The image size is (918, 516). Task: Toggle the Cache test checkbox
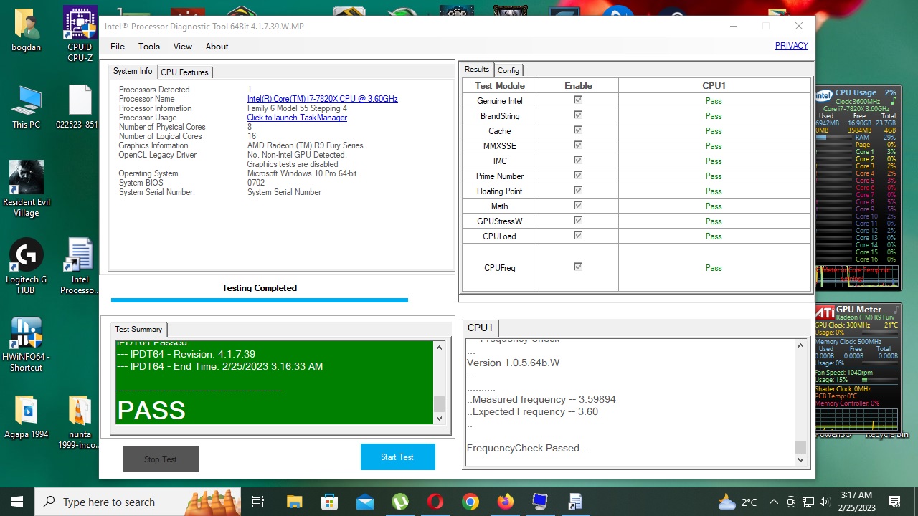(x=578, y=130)
